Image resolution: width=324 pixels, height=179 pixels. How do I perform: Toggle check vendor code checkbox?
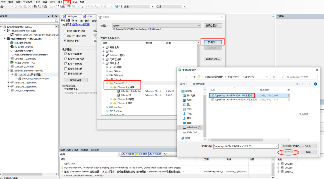(x=66, y=59)
